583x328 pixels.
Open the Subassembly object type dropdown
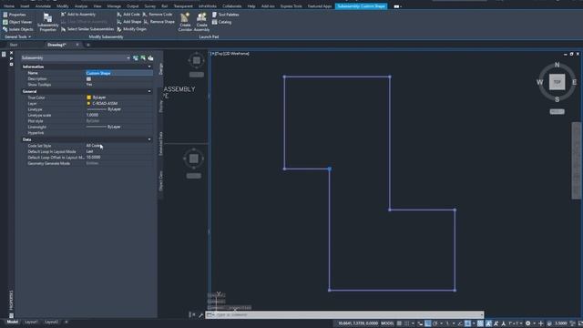point(76,58)
